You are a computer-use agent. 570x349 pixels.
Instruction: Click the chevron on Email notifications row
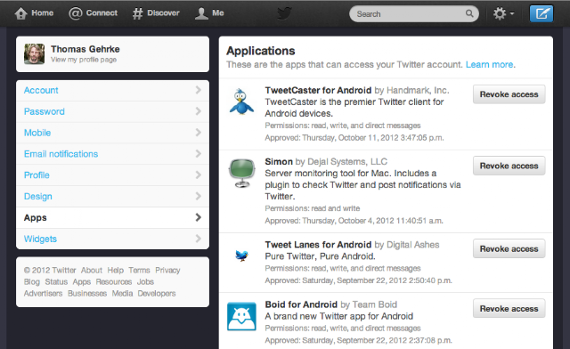[198, 153]
